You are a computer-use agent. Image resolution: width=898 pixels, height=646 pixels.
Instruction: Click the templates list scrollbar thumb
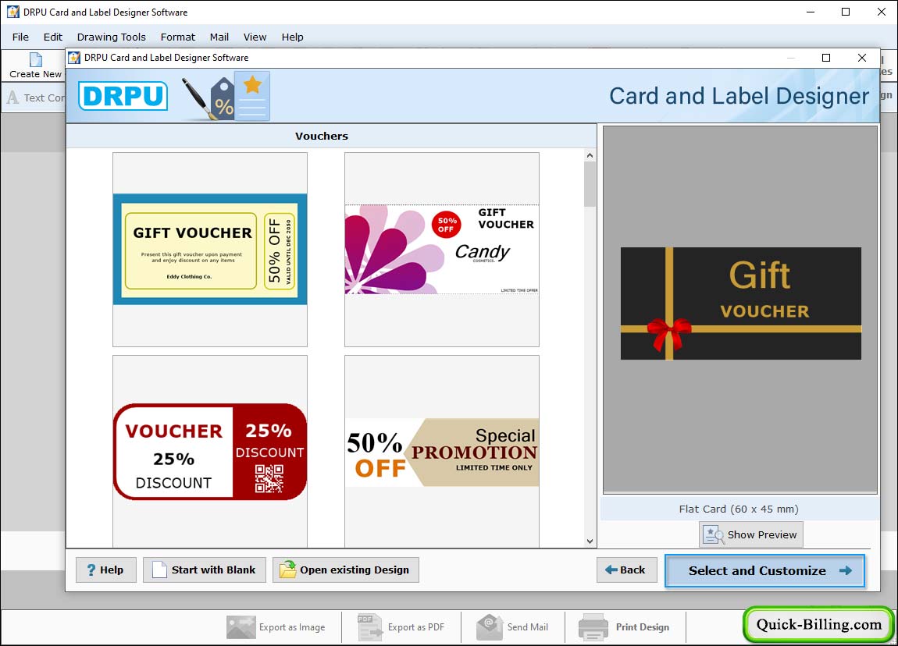590,183
